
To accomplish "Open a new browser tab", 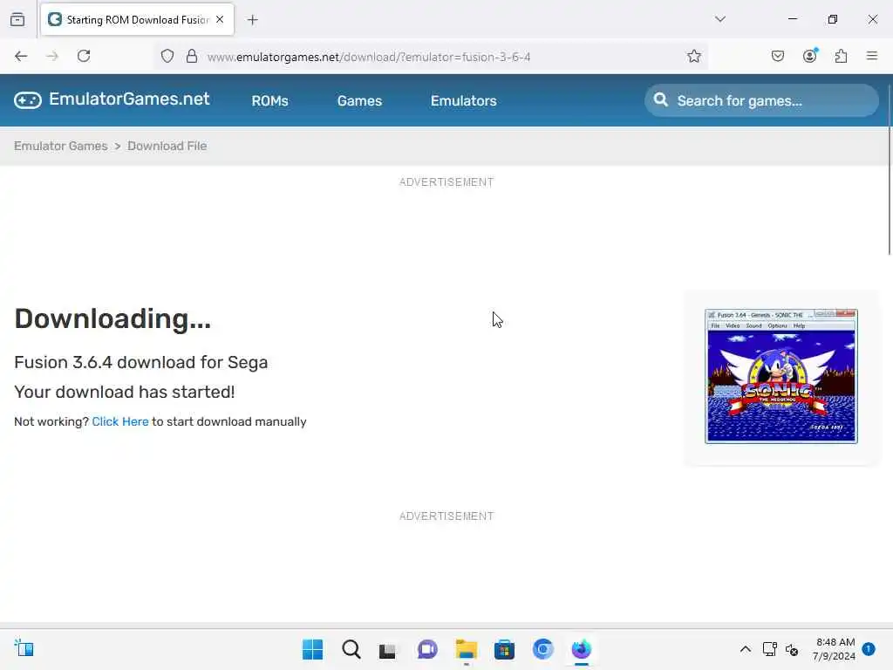I will coord(253,20).
